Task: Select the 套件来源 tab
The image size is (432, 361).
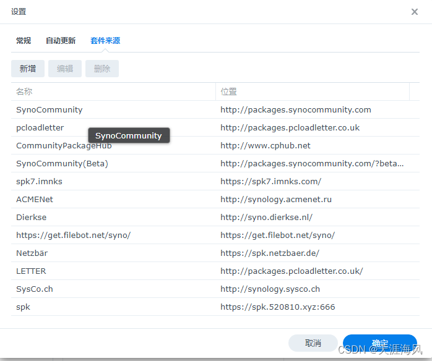Action: (x=105, y=41)
